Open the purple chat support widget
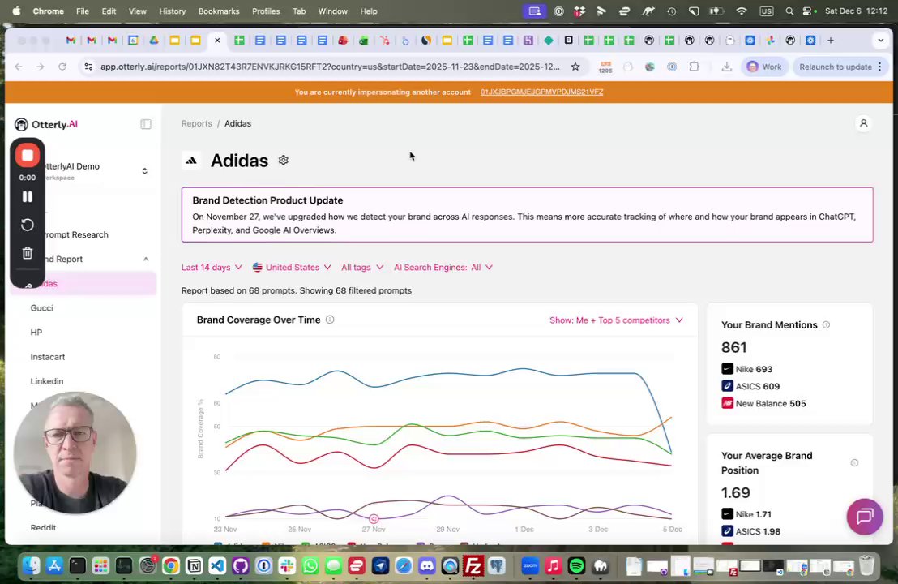 pyautogui.click(x=864, y=517)
